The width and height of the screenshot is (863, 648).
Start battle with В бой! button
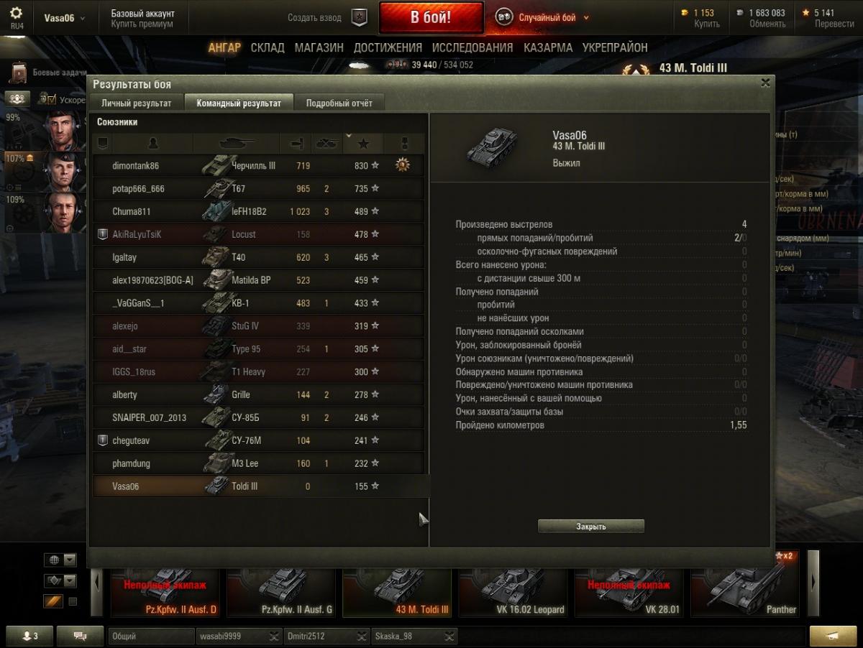point(431,17)
